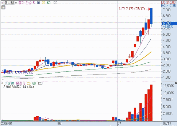Click the small square marker before 옴니텔
The width and height of the screenshot is (177, 126).
(2, 3)
